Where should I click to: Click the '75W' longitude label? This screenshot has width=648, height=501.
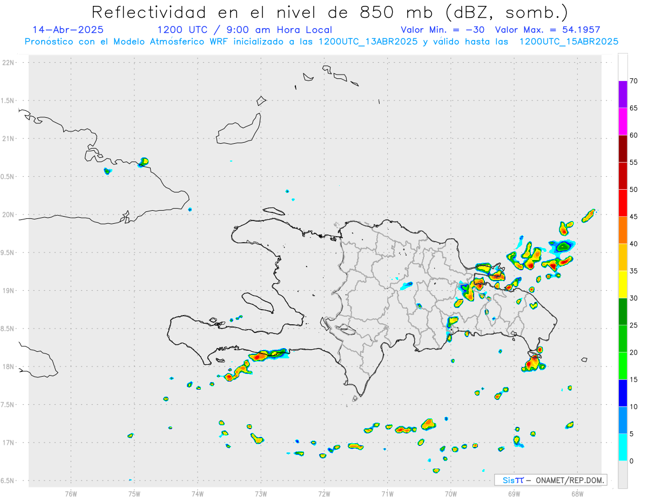[134, 493]
